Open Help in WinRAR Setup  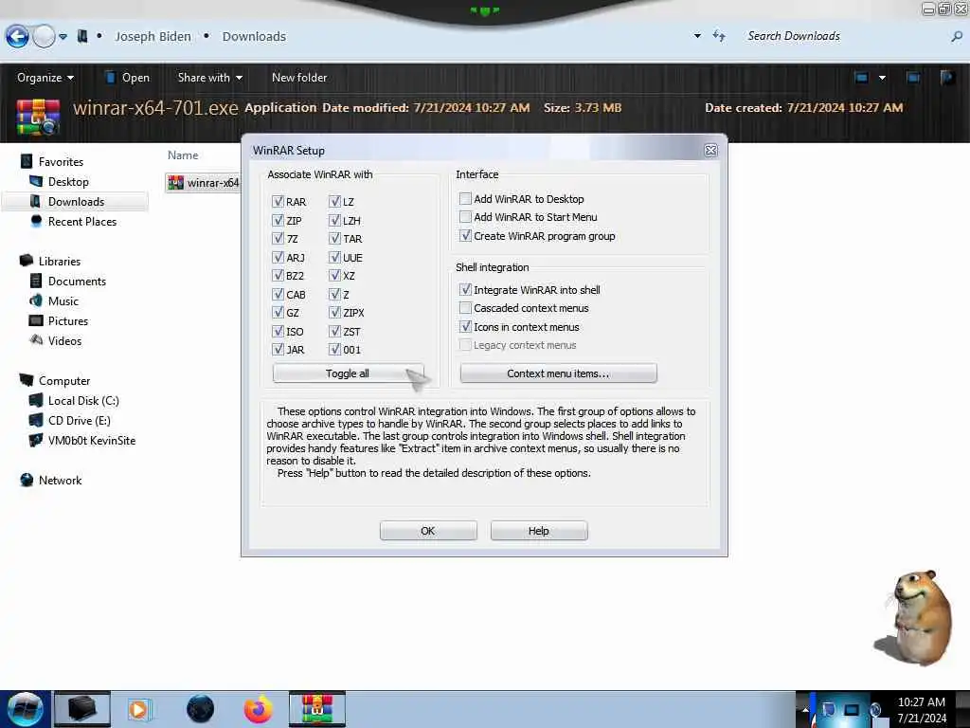click(x=539, y=531)
